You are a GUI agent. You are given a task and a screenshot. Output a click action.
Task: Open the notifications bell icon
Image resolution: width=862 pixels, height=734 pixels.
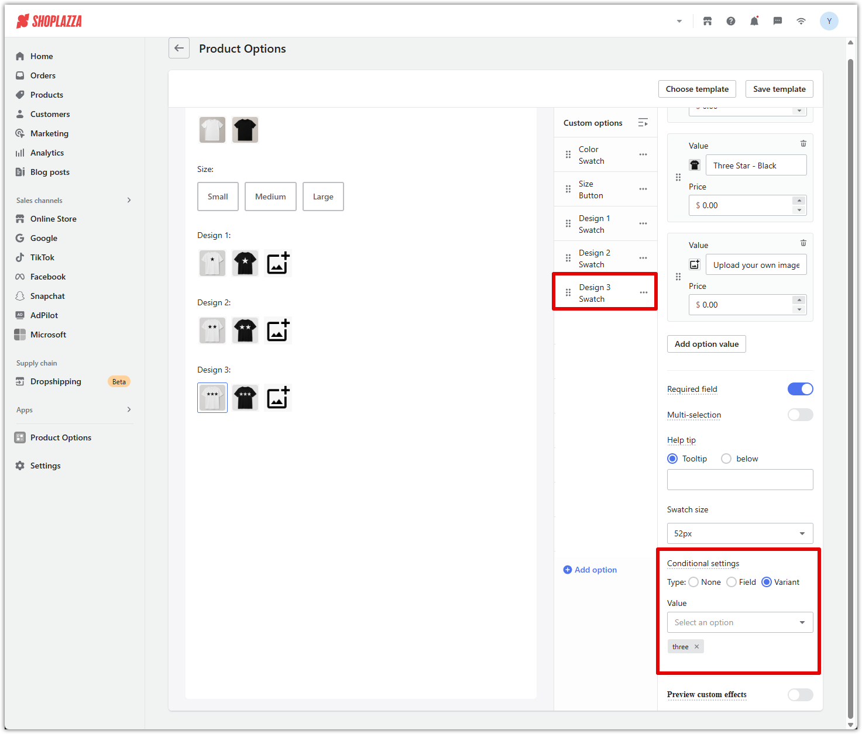[754, 21]
